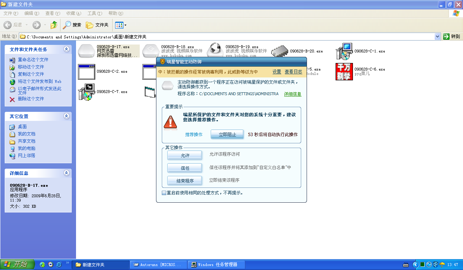463x270 pixels.
Task: Click 重命名这个文件 rename task
Action: tap(33, 60)
